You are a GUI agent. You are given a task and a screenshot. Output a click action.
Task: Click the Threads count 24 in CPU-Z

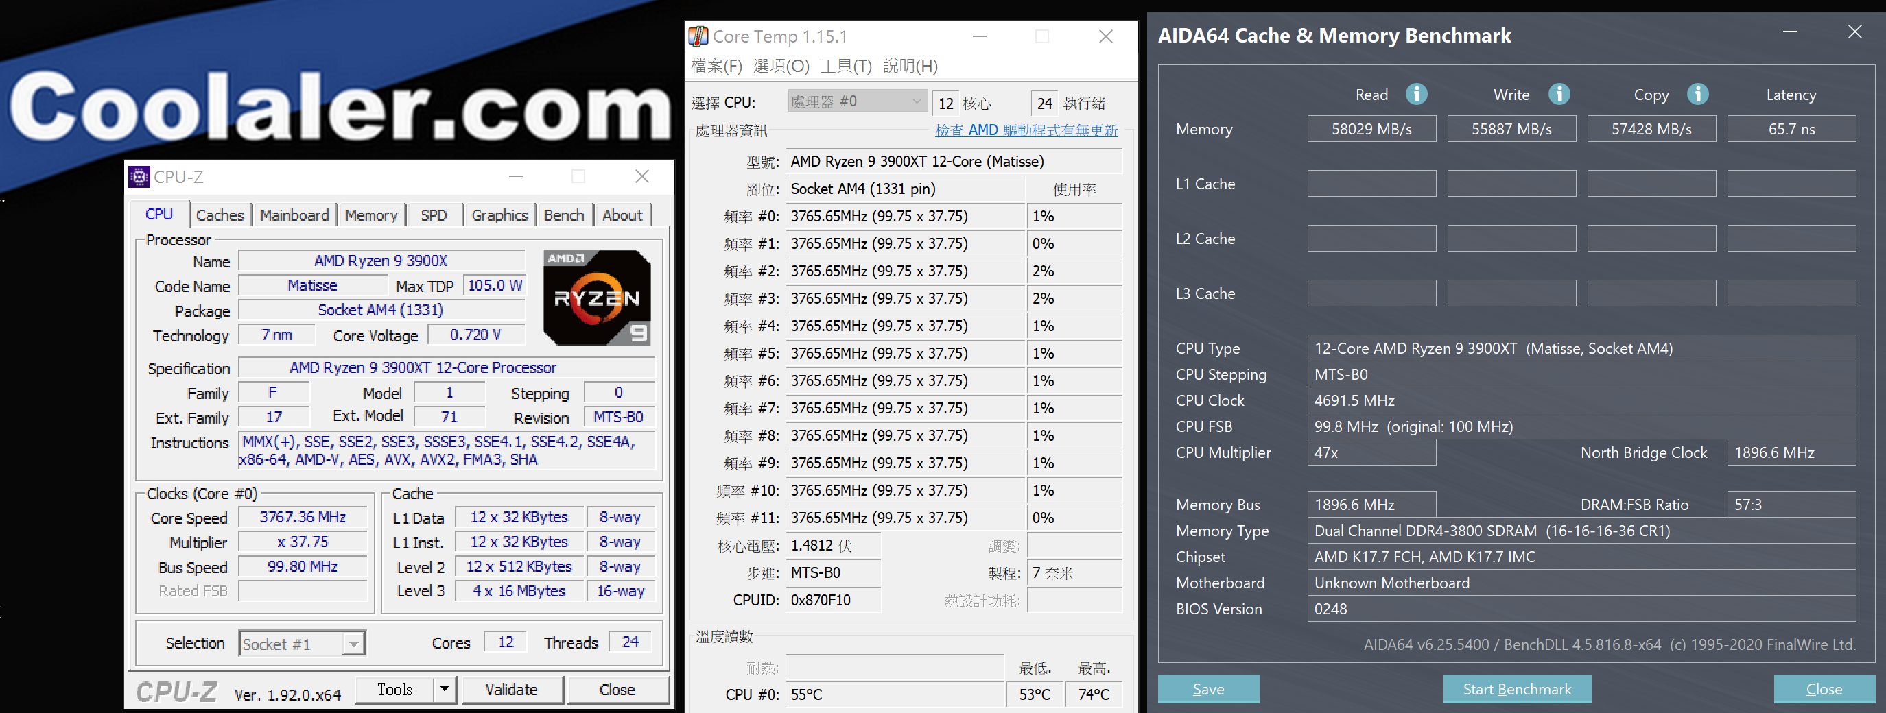(x=630, y=642)
